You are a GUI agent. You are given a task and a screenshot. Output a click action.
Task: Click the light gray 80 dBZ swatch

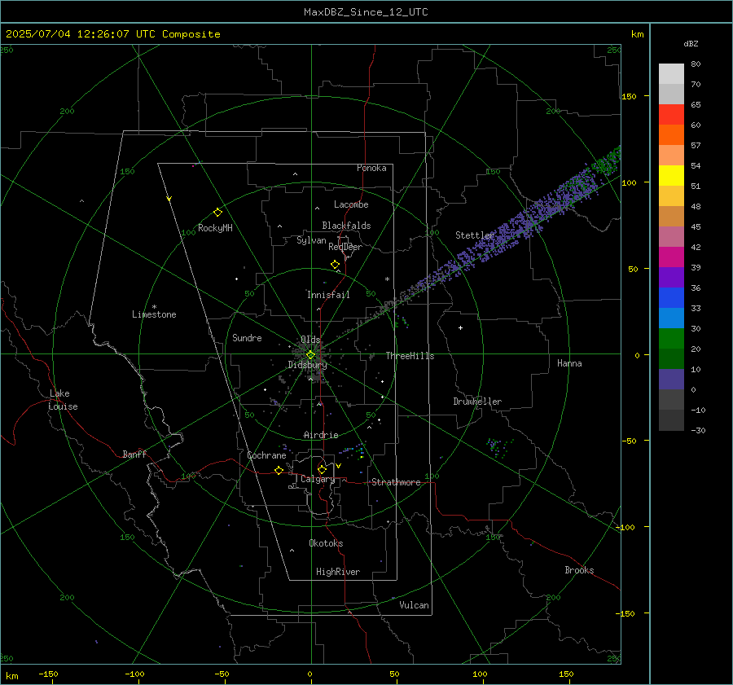[671, 74]
